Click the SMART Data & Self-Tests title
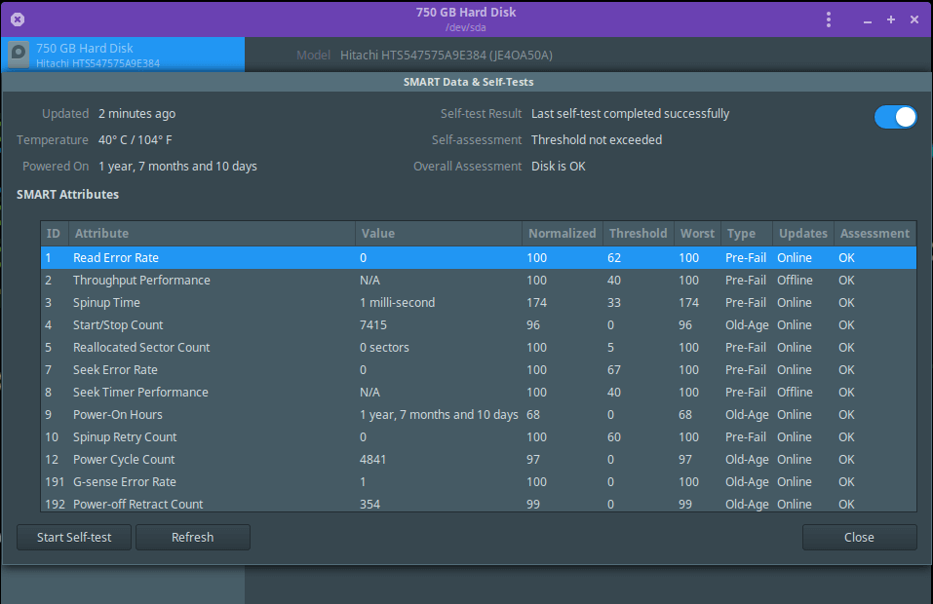Image resolution: width=933 pixels, height=604 pixels. [x=468, y=82]
